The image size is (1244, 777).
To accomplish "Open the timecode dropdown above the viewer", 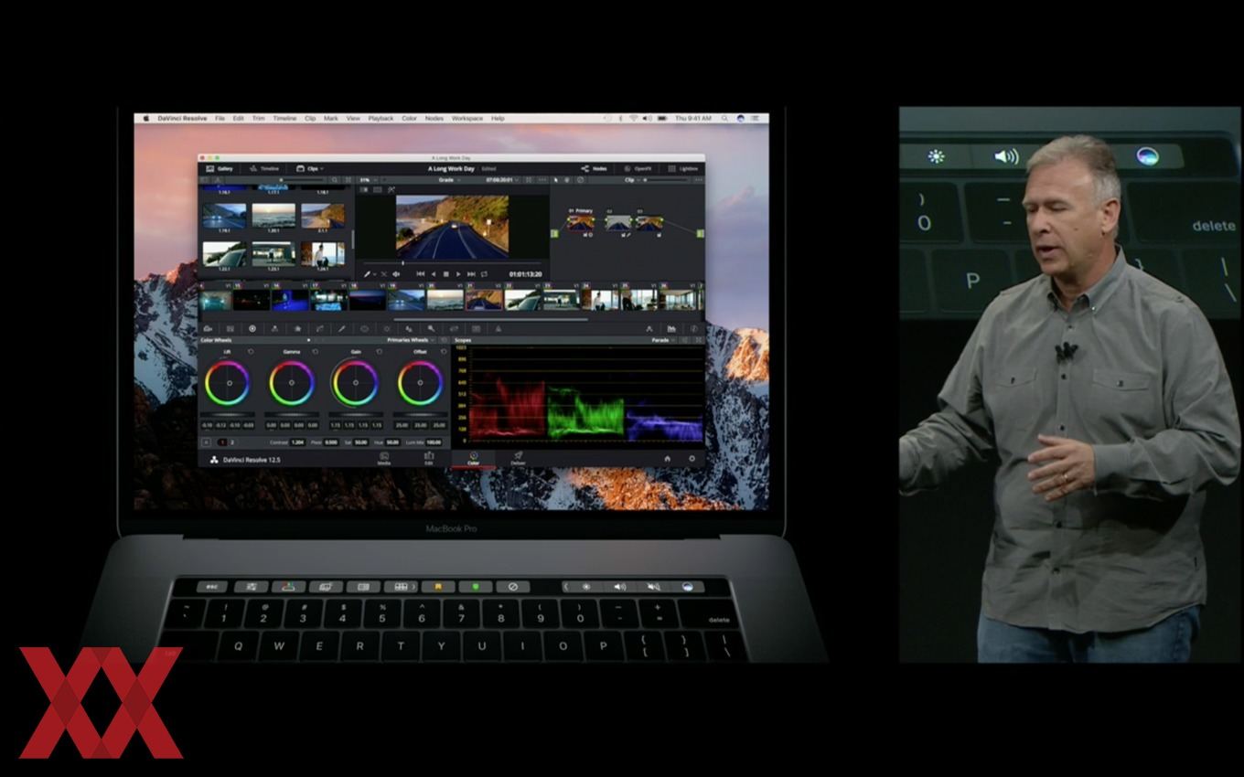I will pyautogui.click(x=502, y=179).
